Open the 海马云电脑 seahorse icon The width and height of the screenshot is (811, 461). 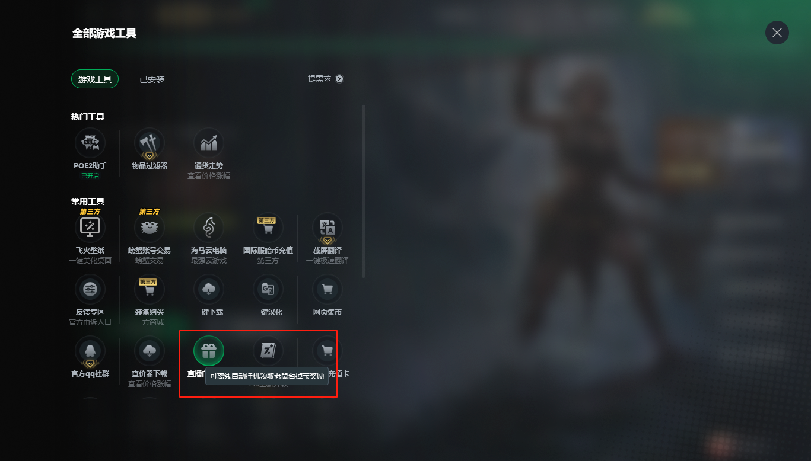pos(209,228)
